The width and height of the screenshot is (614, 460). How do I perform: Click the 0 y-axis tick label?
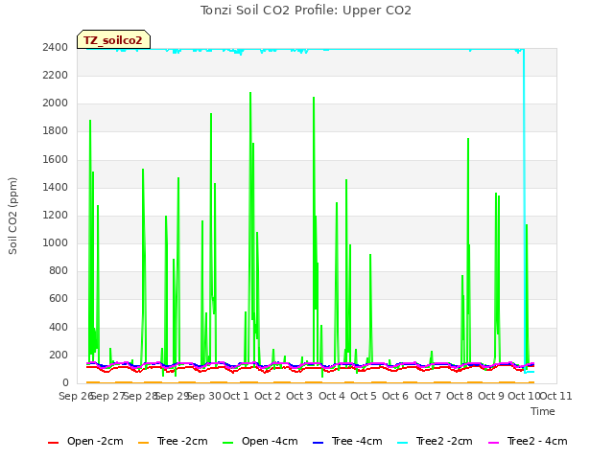click(x=65, y=383)
